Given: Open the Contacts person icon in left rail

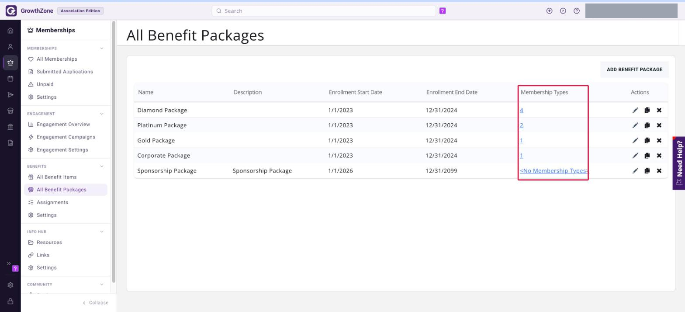Looking at the screenshot, I should [x=10, y=47].
